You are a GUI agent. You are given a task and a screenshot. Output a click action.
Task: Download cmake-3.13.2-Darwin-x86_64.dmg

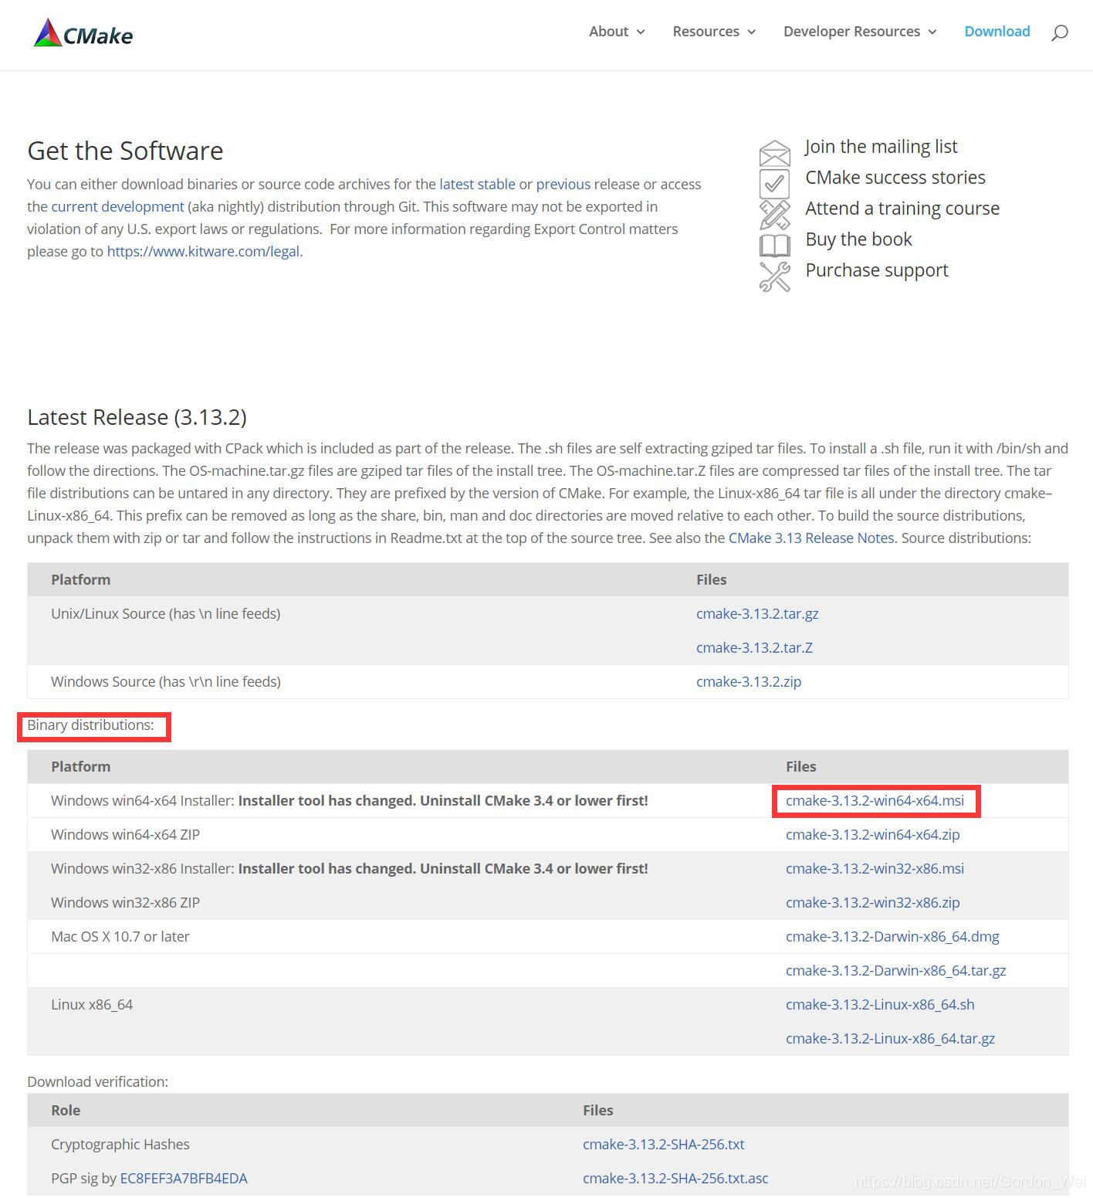click(892, 937)
